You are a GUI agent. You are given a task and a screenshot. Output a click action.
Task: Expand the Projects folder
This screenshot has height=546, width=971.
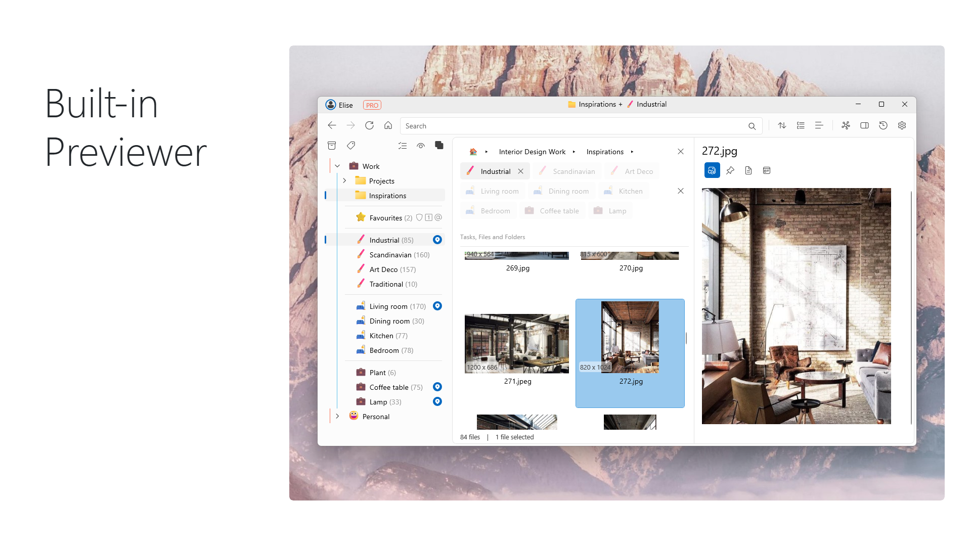(x=344, y=180)
